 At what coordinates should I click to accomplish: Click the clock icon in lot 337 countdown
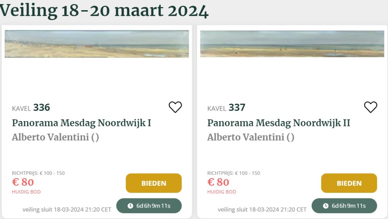click(325, 206)
